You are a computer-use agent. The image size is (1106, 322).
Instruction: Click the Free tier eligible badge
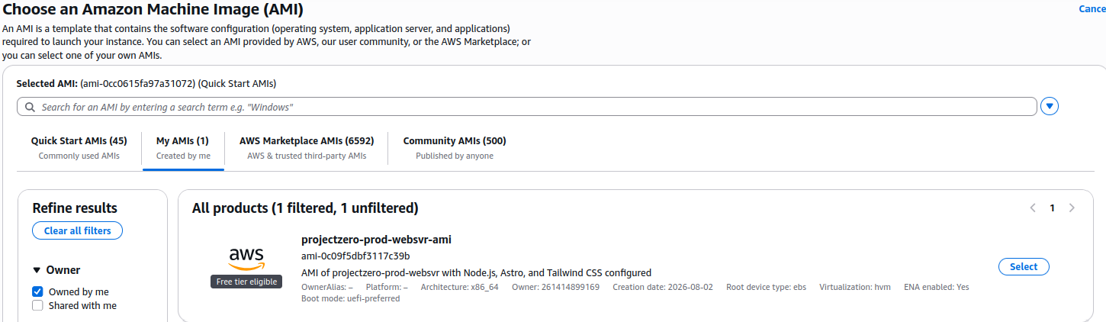coord(246,282)
